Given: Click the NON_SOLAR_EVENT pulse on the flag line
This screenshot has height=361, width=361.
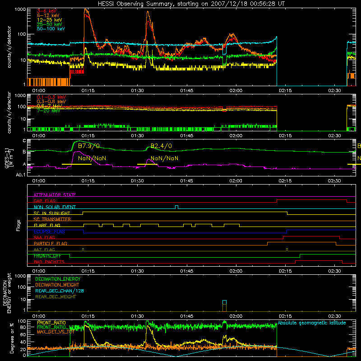Looking at the screenshot, I should click(176, 207).
